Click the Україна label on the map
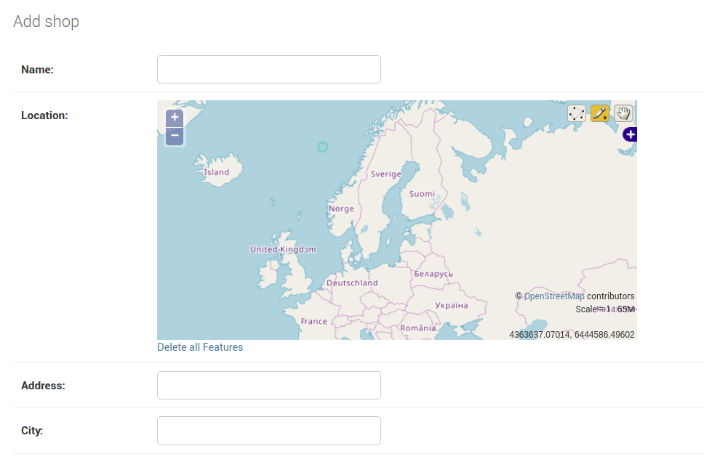The width and height of the screenshot is (704, 475). coord(451,305)
